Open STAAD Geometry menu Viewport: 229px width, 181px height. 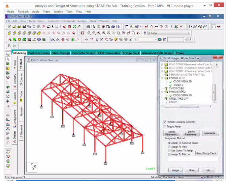(x=53, y=21)
